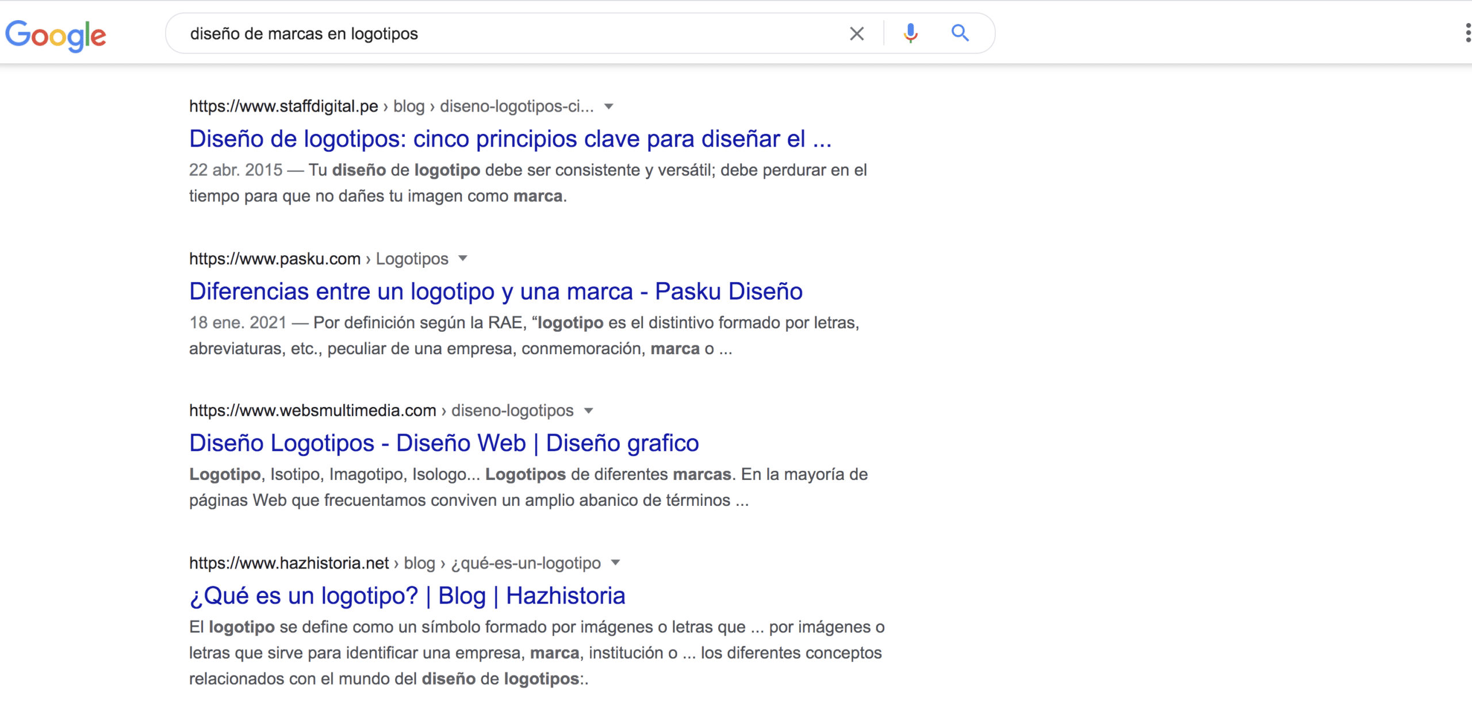Click the Logotipos breadcrumb under pasku.com
Image resolution: width=1472 pixels, height=718 pixels.
(x=412, y=258)
